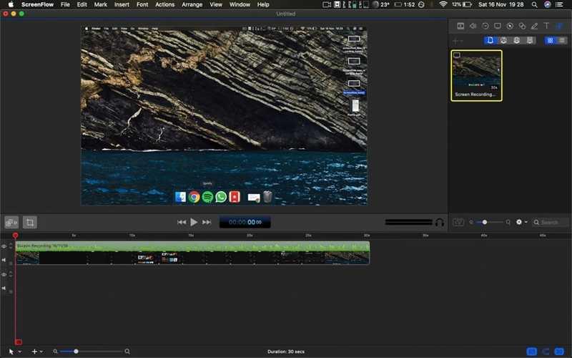Image resolution: width=572 pixels, height=358 pixels.
Task: Rewind to the start of the timeline
Action: (x=182, y=222)
